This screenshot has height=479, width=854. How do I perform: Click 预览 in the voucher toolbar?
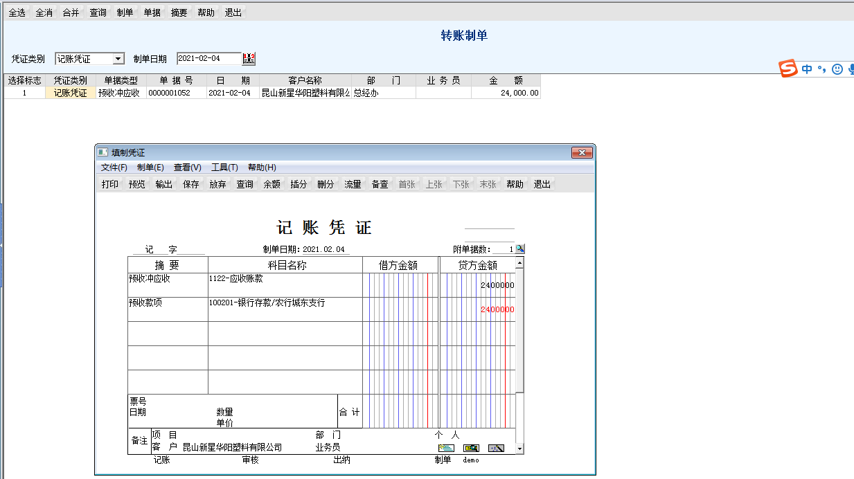pyautogui.click(x=137, y=184)
